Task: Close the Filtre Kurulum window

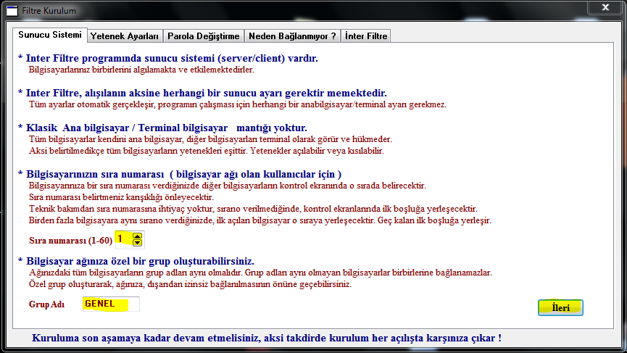Action: [605, 7]
